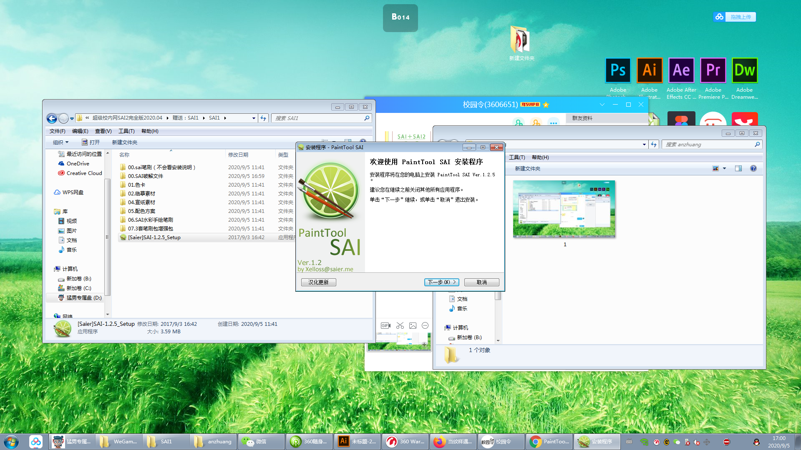Open the Windows Start menu
The image size is (801, 450).
point(11,442)
